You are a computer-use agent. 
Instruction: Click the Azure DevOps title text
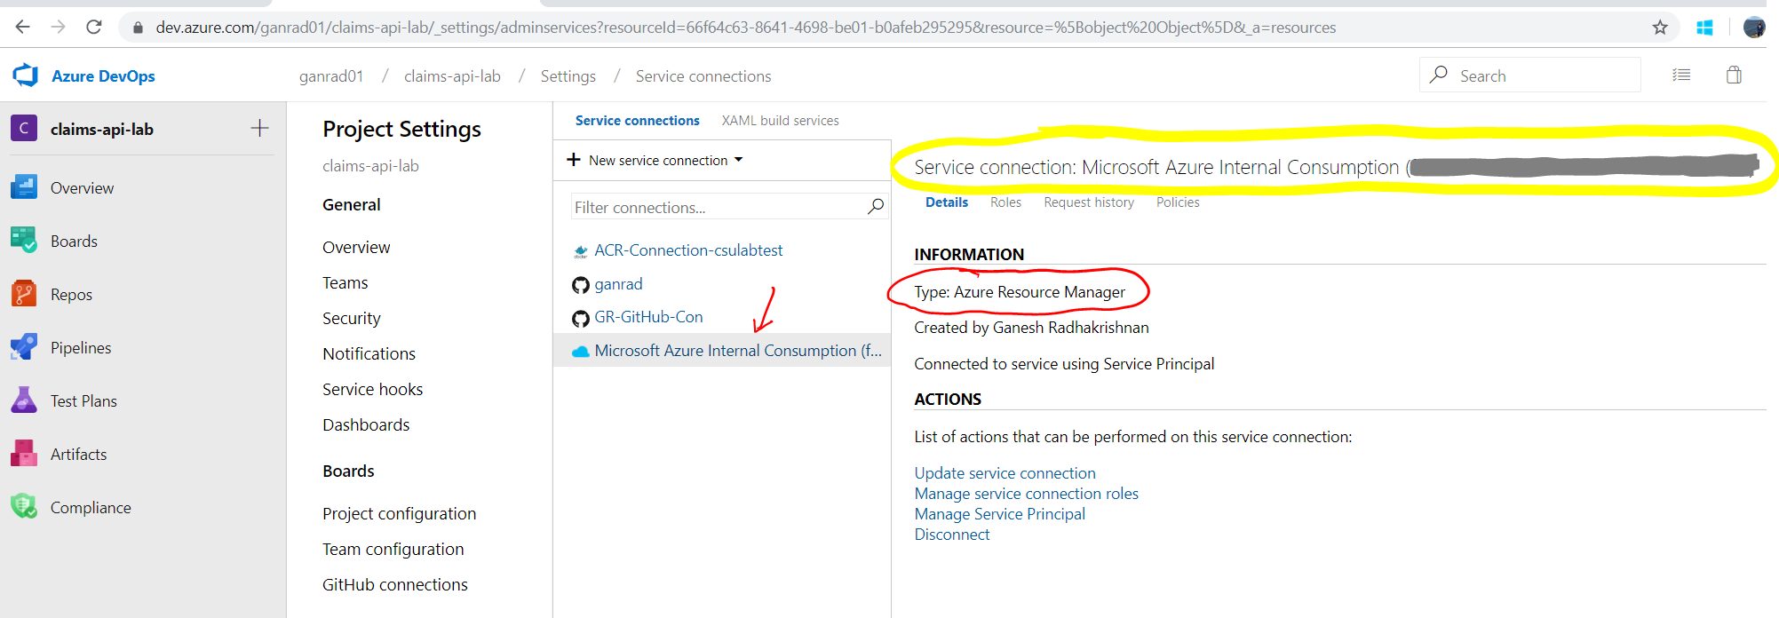coord(103,76)
